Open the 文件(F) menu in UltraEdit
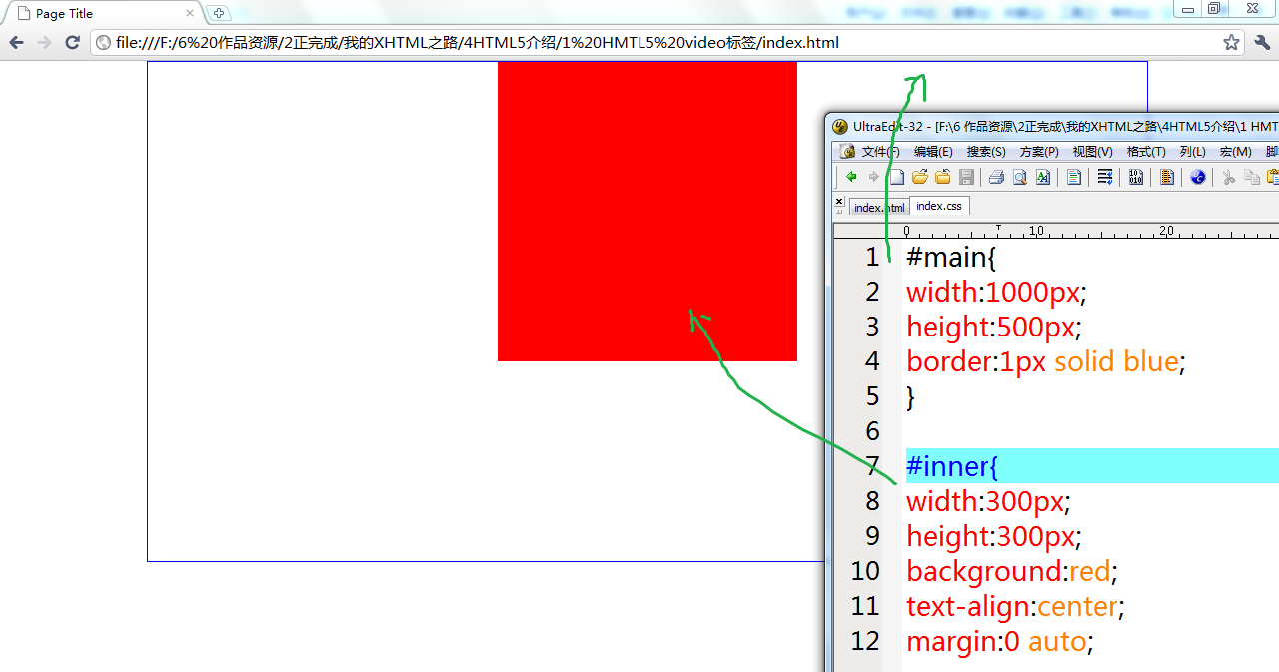This screenshot has height=672, width=1279. click(x=881, y=152)
